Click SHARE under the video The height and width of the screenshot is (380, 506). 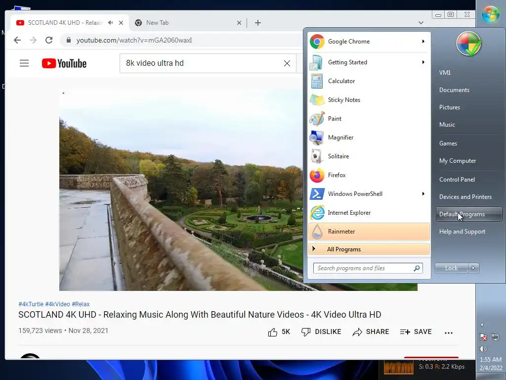371,332
